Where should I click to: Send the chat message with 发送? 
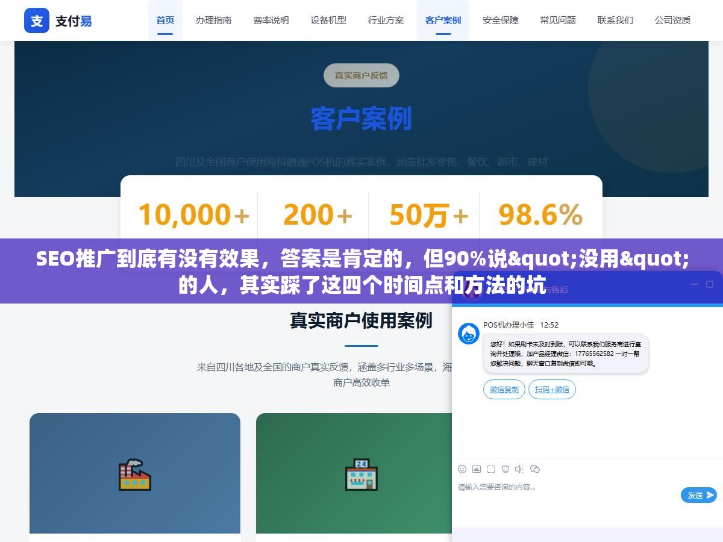(699, 495)
